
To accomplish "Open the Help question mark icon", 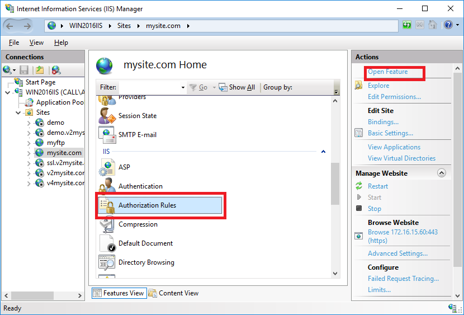I will click(448, 25).
